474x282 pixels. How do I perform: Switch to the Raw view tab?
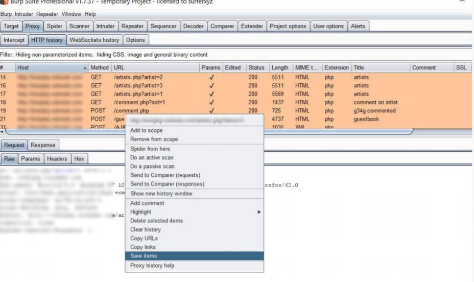[9, 159]
